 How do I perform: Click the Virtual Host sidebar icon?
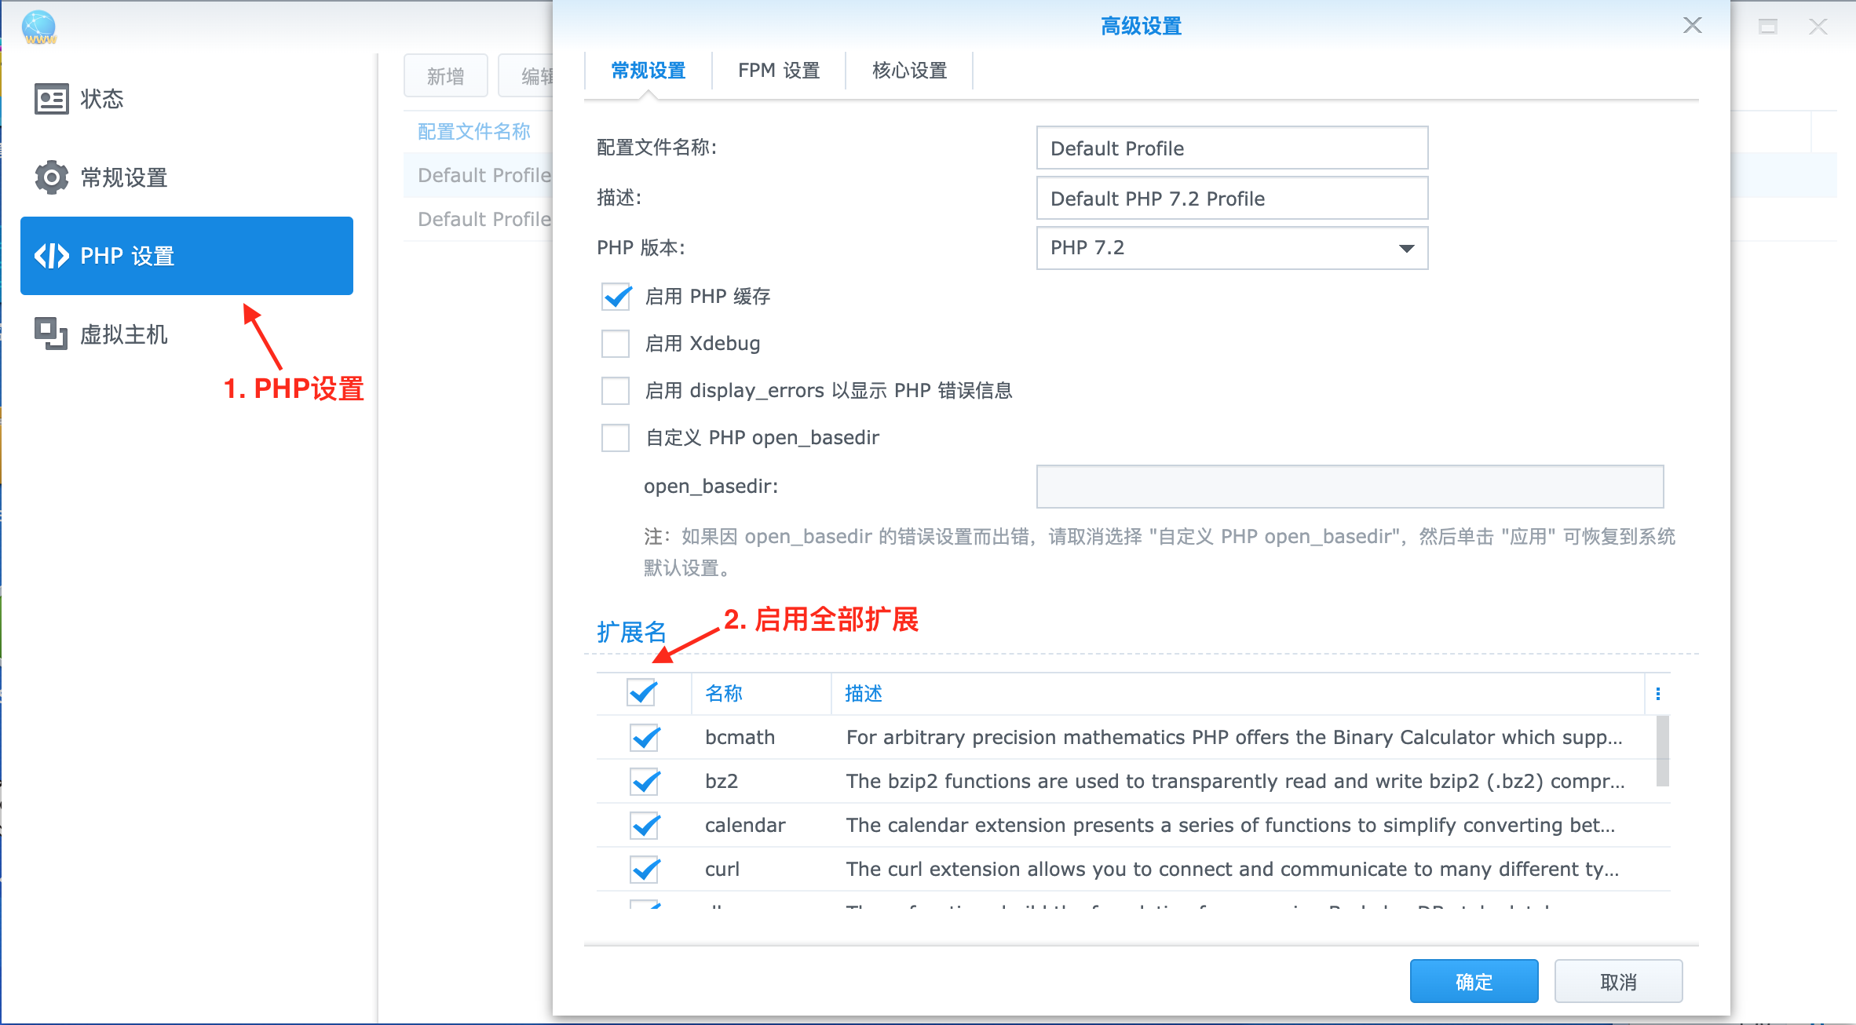click(51, 334)
